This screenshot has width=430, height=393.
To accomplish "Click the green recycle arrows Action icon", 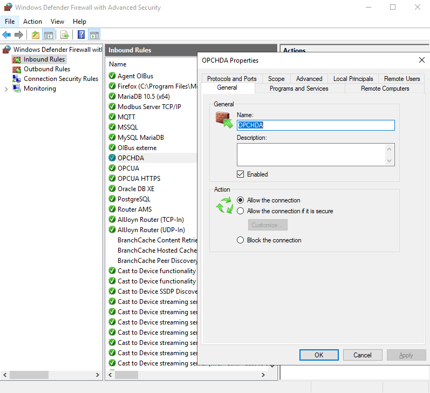I will (x=224, y=206).
